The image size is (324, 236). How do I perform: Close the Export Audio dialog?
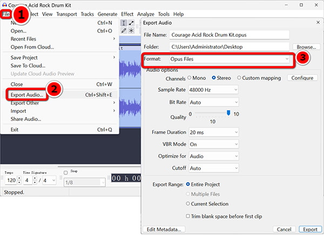(x=318, y=22)
